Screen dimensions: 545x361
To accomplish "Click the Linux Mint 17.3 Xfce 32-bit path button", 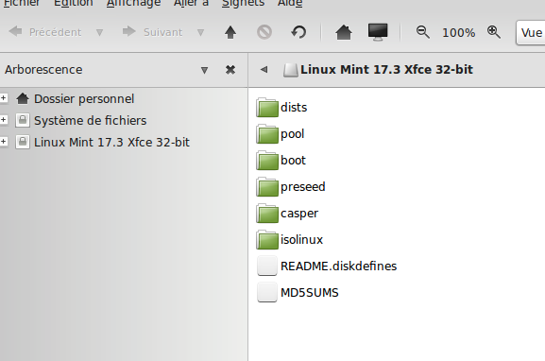I will pos(378,70).
